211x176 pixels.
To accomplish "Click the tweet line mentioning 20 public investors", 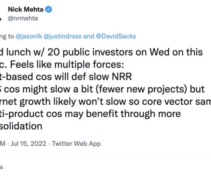I will (102, 52).
